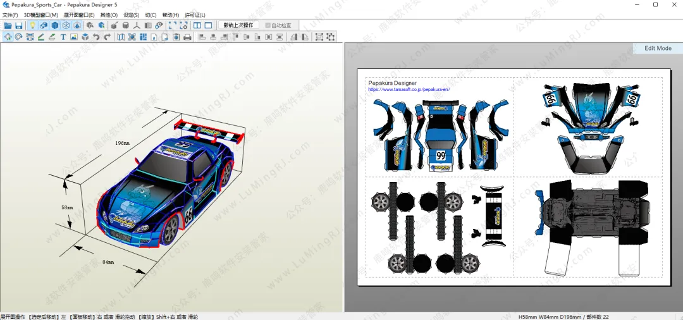The height and width of the screenshot is (320, 683).
Task: Open the 文件(F) menu
Action: pyautogui.click(x=10, y=15)
